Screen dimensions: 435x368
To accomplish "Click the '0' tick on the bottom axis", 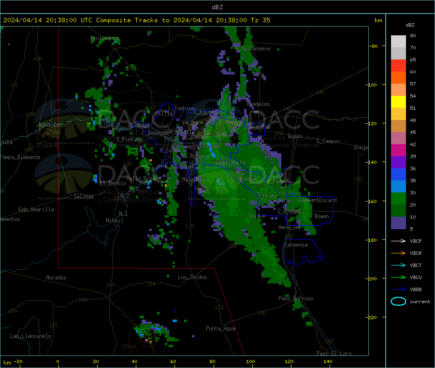I will click(x=58, y=361).
